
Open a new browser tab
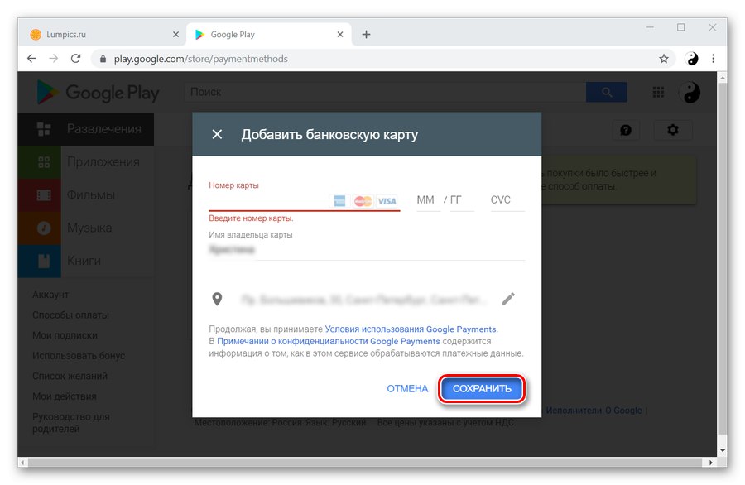pos(366,34)
